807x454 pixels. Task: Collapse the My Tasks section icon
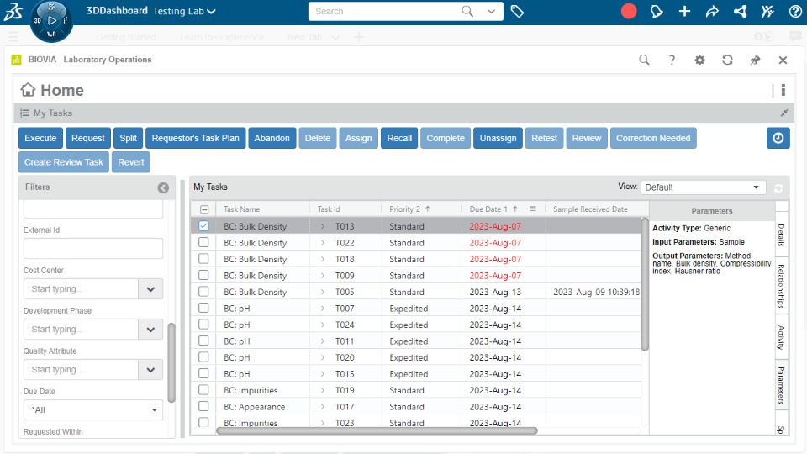pyautogui.click(x=783, y=113)
